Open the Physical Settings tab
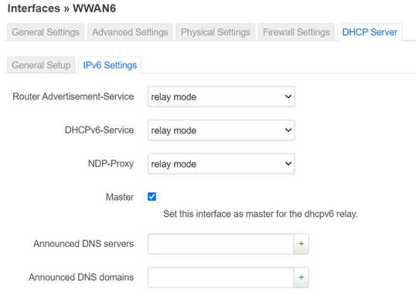 pyautogui.click(x=216, y=32)
